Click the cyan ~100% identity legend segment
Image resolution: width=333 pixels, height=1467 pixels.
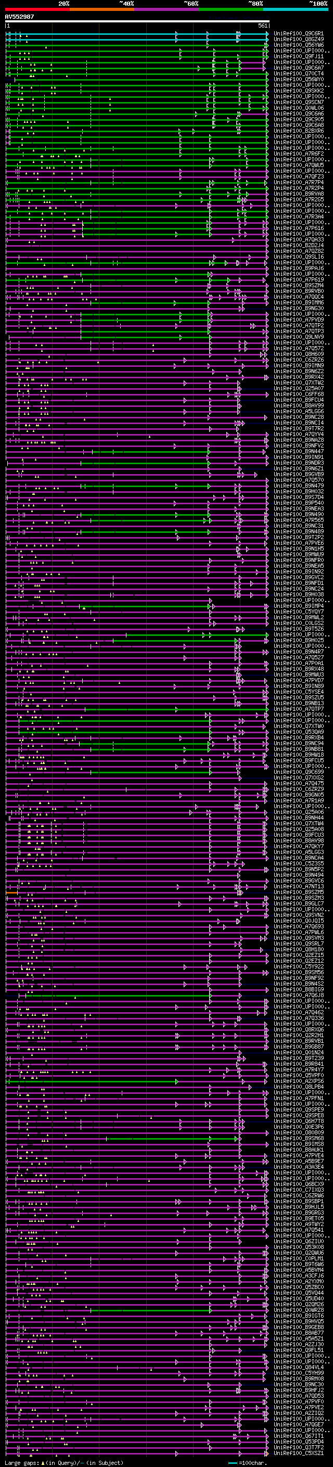(296, 9)
